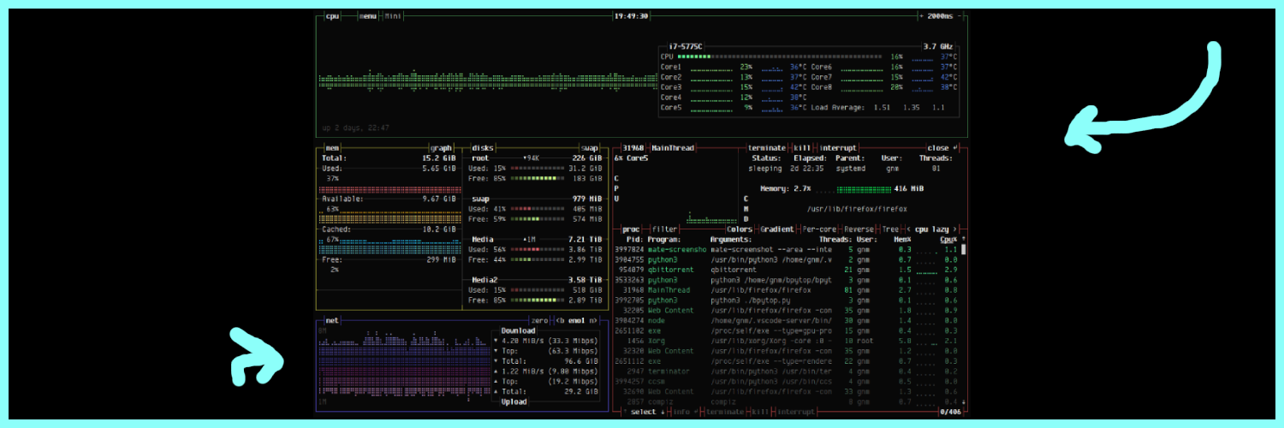Click the scroll-up arrow beside Cpu% header
Image resolution: width=1284 pixels, height=428 pixels.
pos(963,239)
